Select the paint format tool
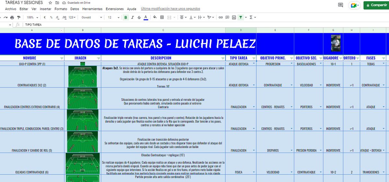Viewport: 389px width, 182px height. point(18,17)
